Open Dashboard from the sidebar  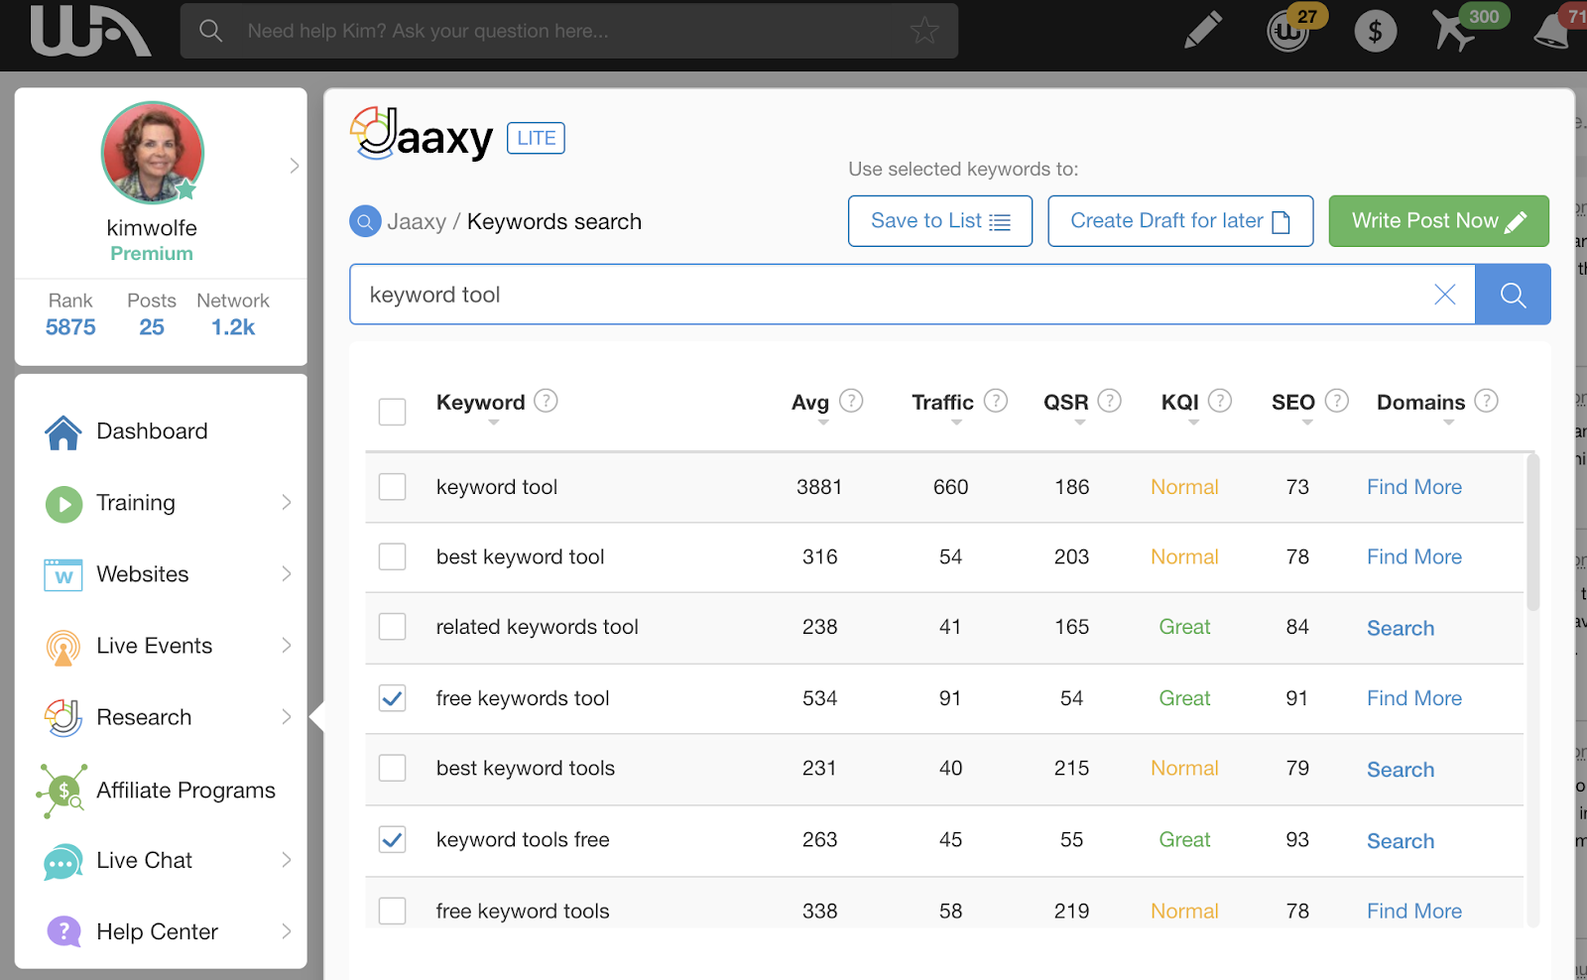pos(152,431)
